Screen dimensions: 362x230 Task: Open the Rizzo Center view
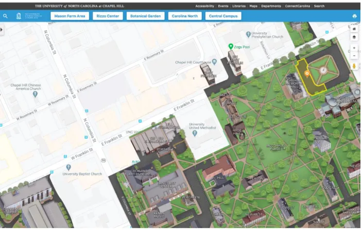point(108,16)
